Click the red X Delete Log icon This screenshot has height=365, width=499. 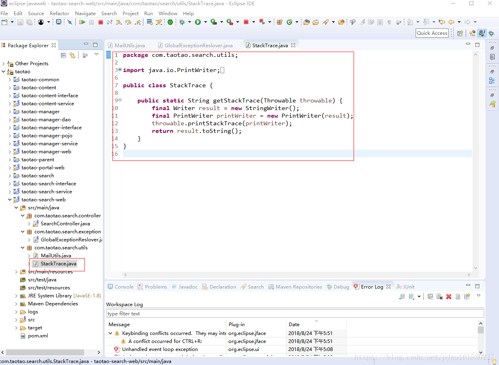(x=449, y=297)
